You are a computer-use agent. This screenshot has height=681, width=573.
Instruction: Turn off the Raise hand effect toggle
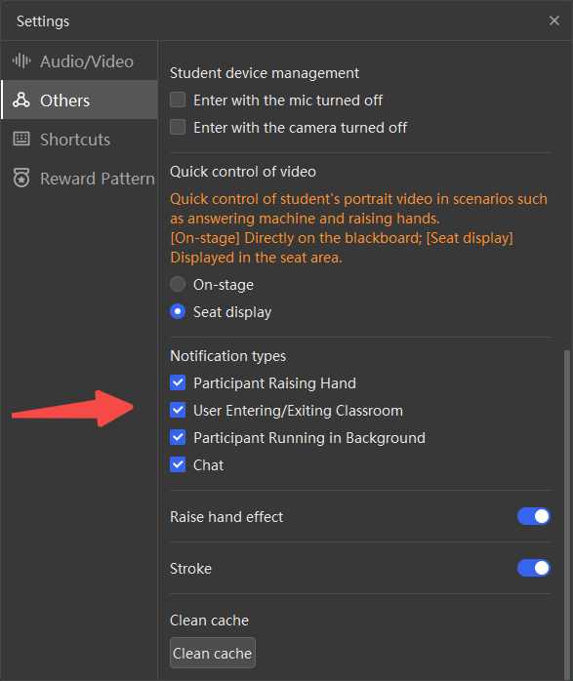point(534,516)
